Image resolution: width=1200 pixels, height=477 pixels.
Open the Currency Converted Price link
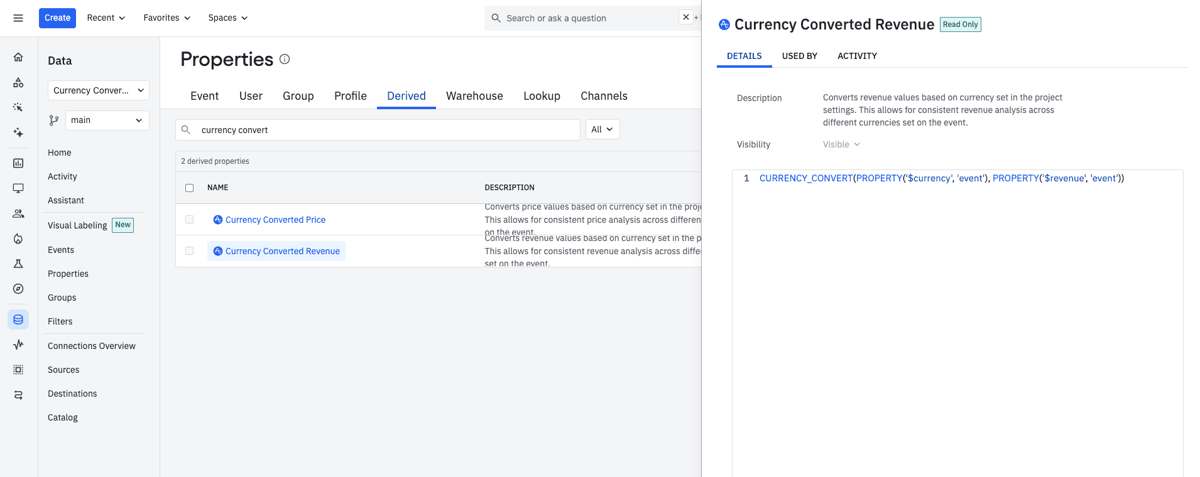(x=275, y=220)
